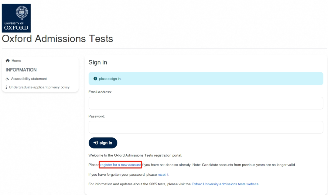Visit Oxford University admissions tests website link

coord(225,184)
